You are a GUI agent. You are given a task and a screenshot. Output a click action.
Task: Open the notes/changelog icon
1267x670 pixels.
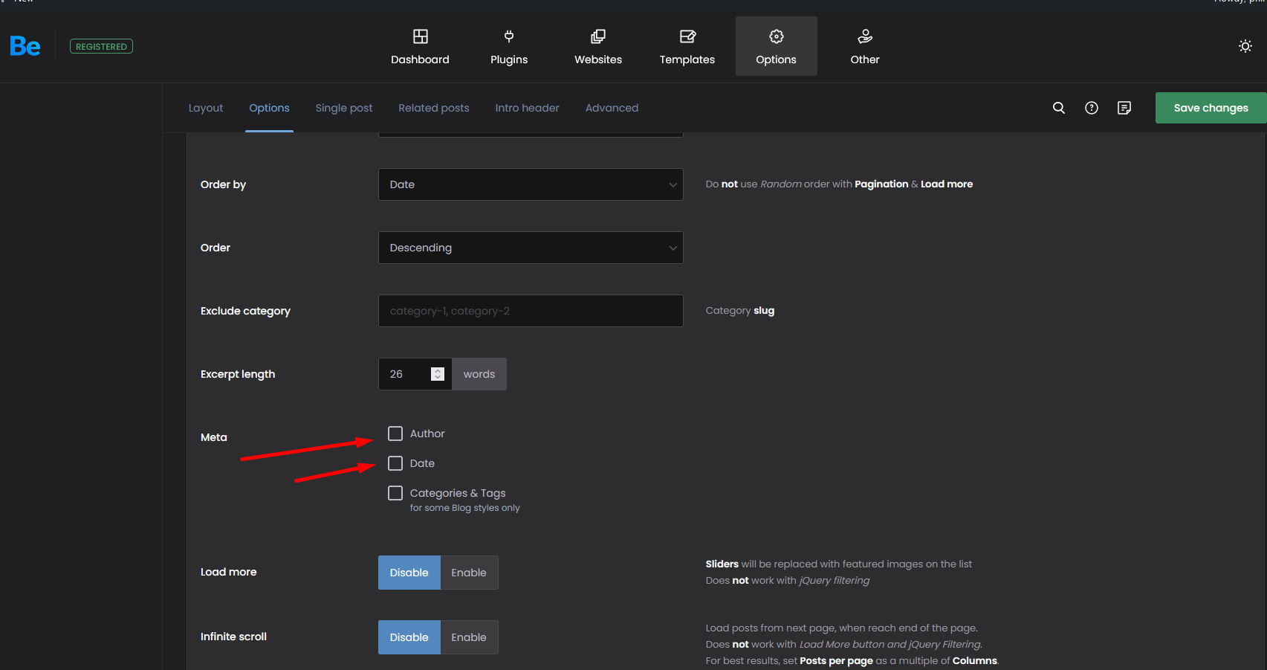pos(1124,108)
